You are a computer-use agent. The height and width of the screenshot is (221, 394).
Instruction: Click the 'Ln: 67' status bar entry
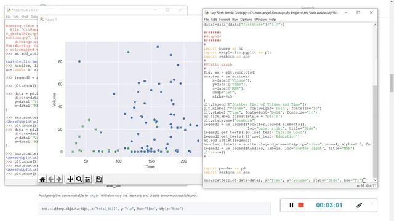coord(360,185)
